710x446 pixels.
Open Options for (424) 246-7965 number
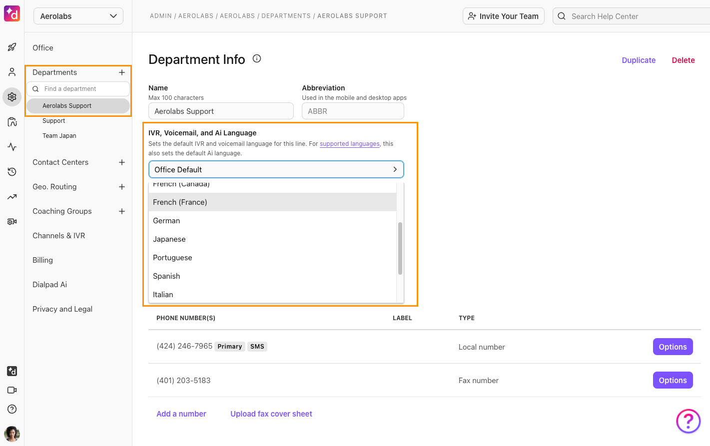(673, 347)
